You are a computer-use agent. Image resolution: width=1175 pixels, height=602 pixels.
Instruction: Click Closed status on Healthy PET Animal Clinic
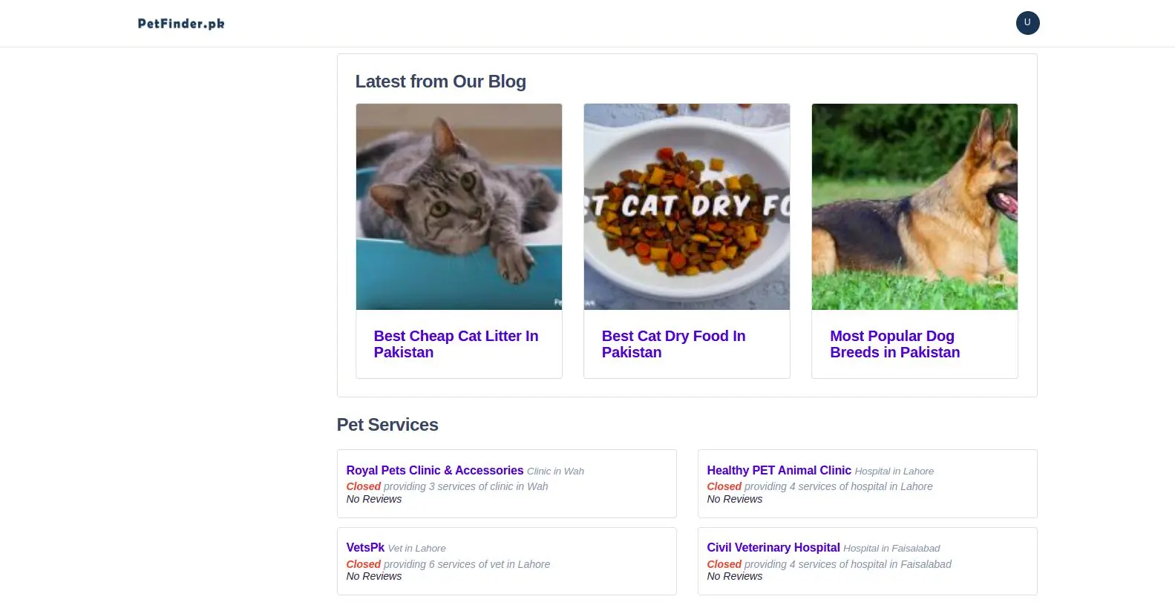pos(724,486)
